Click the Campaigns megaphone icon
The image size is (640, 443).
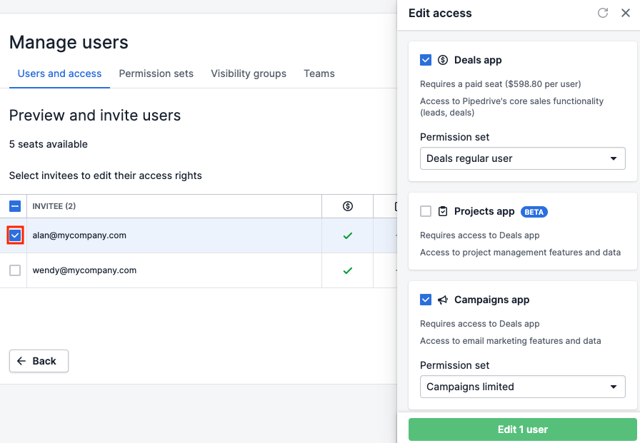tap(443, 300)
